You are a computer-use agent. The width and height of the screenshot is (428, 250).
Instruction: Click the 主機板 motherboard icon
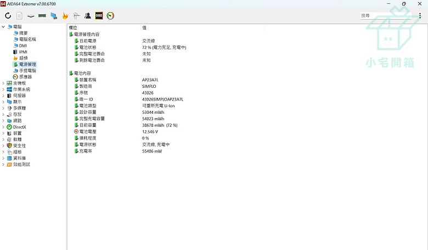pyautogui.click(x=9, y=83)
